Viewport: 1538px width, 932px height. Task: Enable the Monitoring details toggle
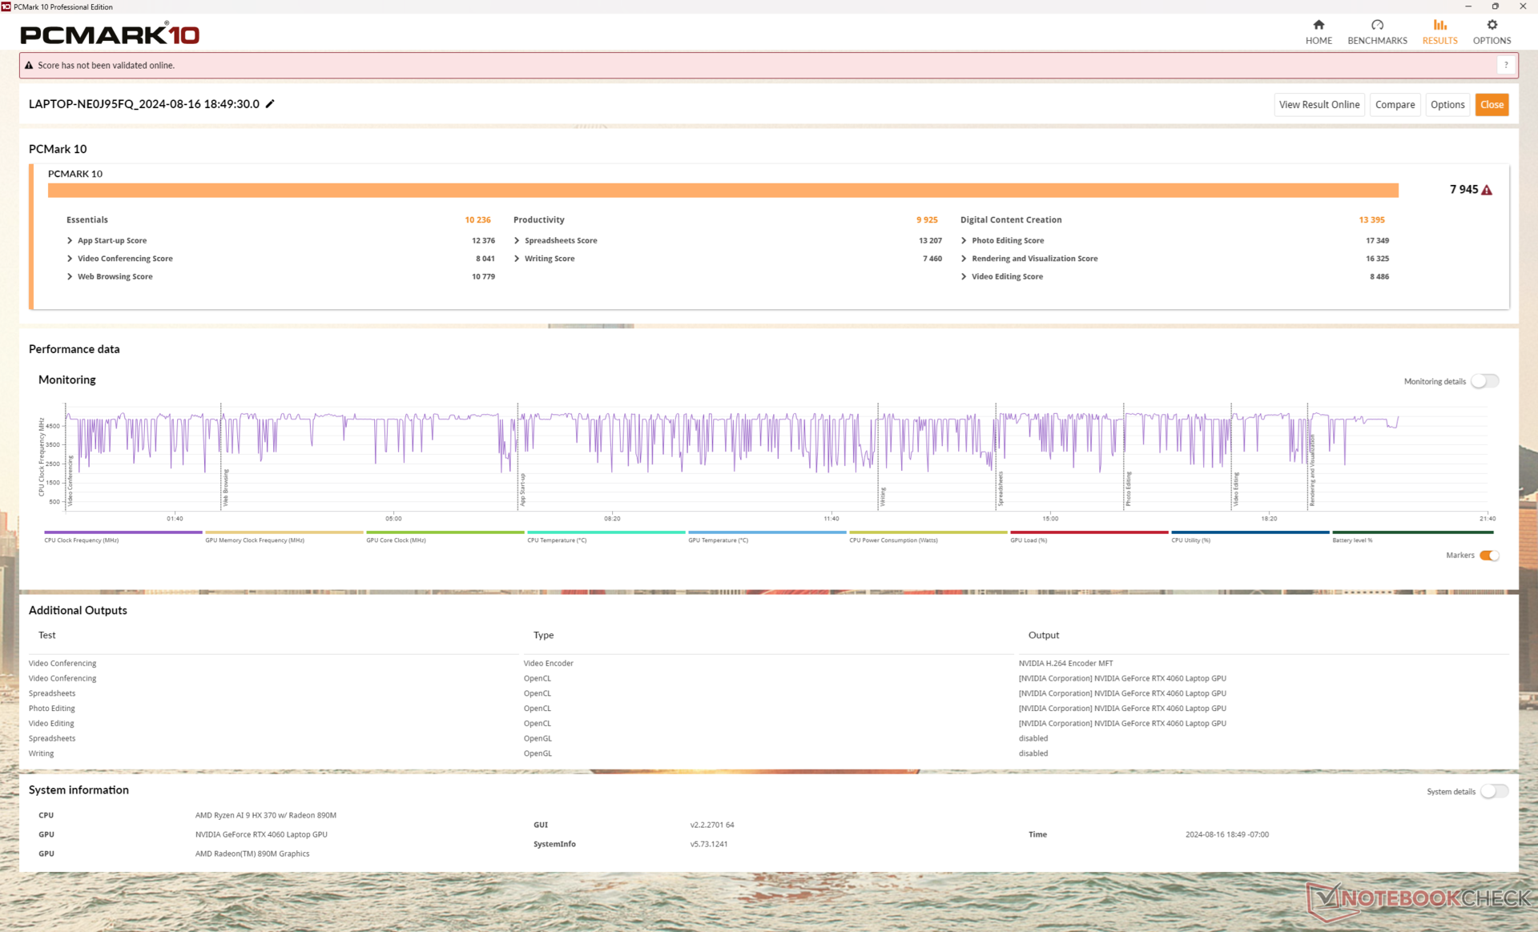[x=1484, y=381]
